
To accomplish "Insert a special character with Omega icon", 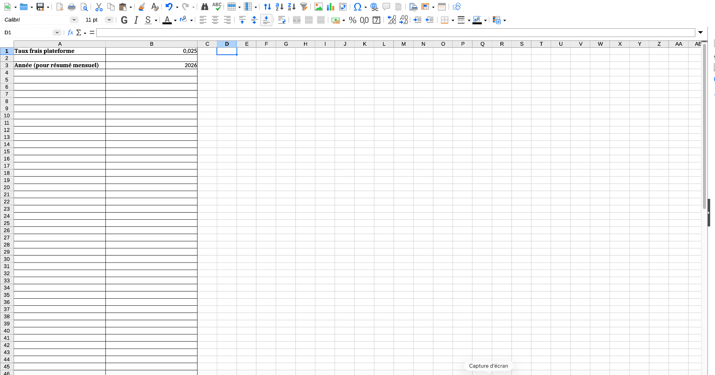I will (x=357, y=7).
